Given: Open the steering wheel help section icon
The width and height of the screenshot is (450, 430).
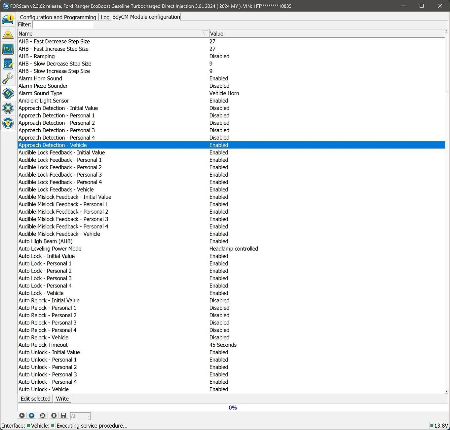Looking at the screenshot, I should coord(8,123).
